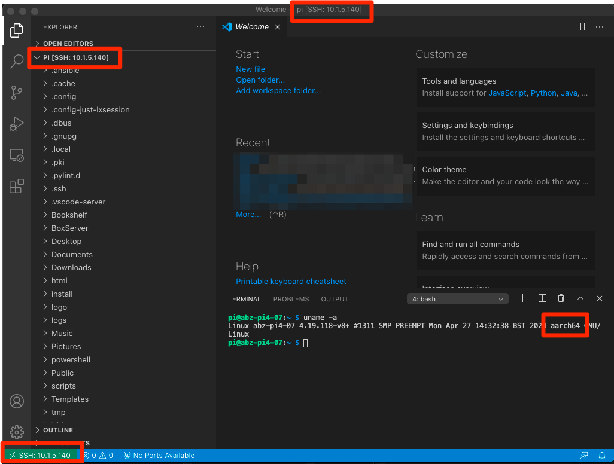Maximize the terminal panel with the chevron
This screenshot has height=464, width=614.
click(580, 298)
